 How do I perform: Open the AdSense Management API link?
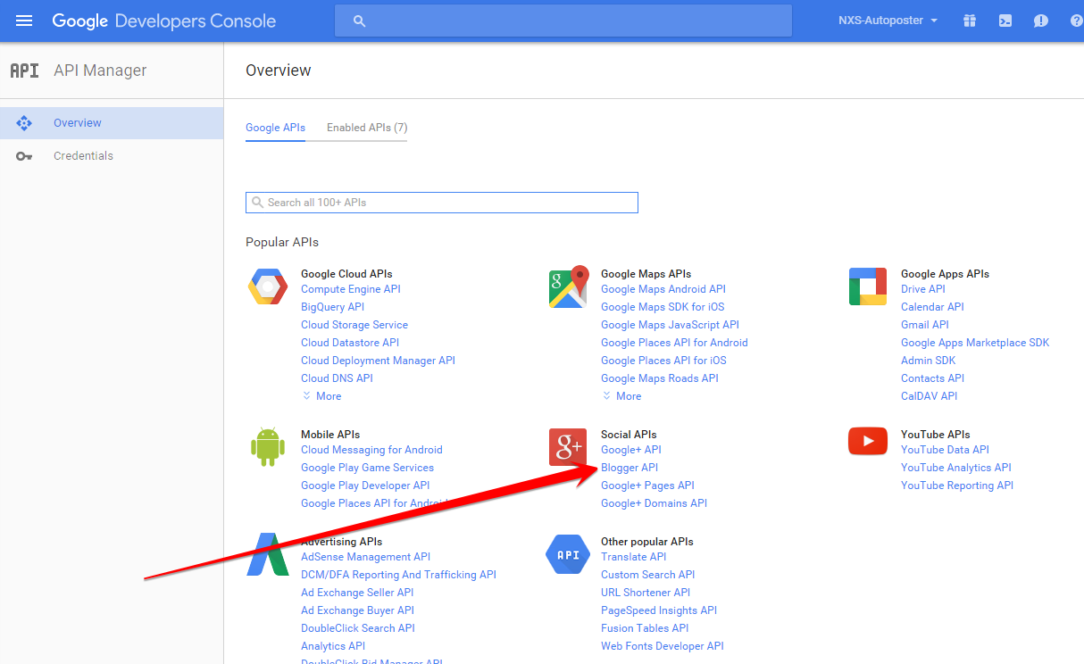pyautogui.click(x=365, y=557)
